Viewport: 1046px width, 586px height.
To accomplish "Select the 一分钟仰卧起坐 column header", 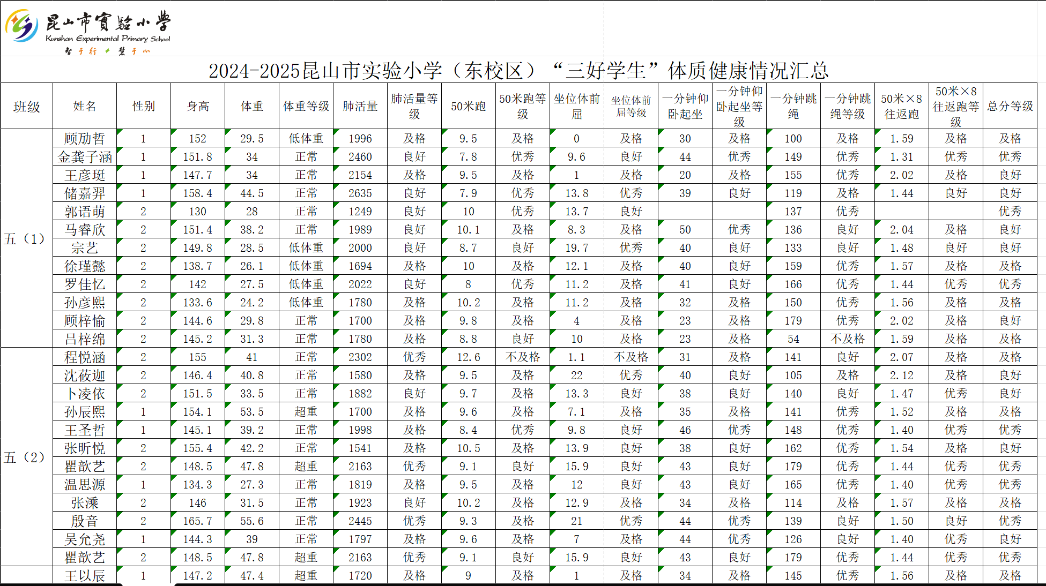I will point(685,106).
